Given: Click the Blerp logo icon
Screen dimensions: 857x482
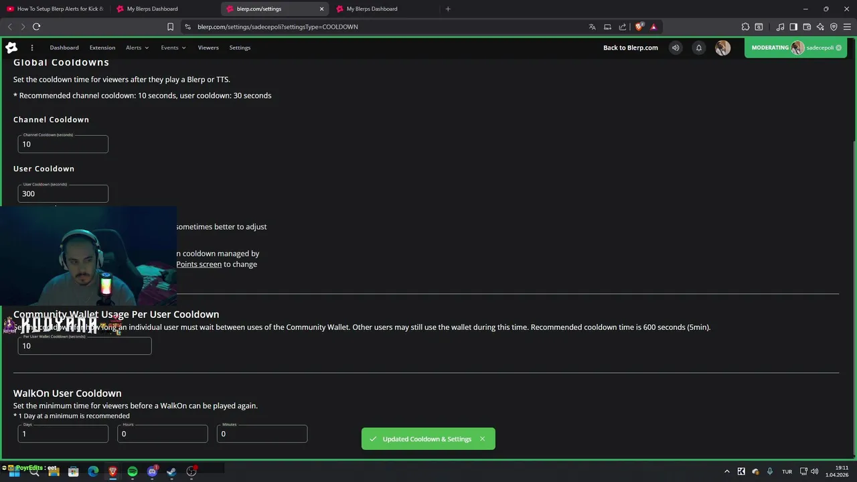Looking at the screenshot, I should click(x=11, y=48).
